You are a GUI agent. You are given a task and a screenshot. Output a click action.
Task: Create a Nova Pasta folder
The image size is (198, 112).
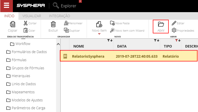[x=120, y=23]
